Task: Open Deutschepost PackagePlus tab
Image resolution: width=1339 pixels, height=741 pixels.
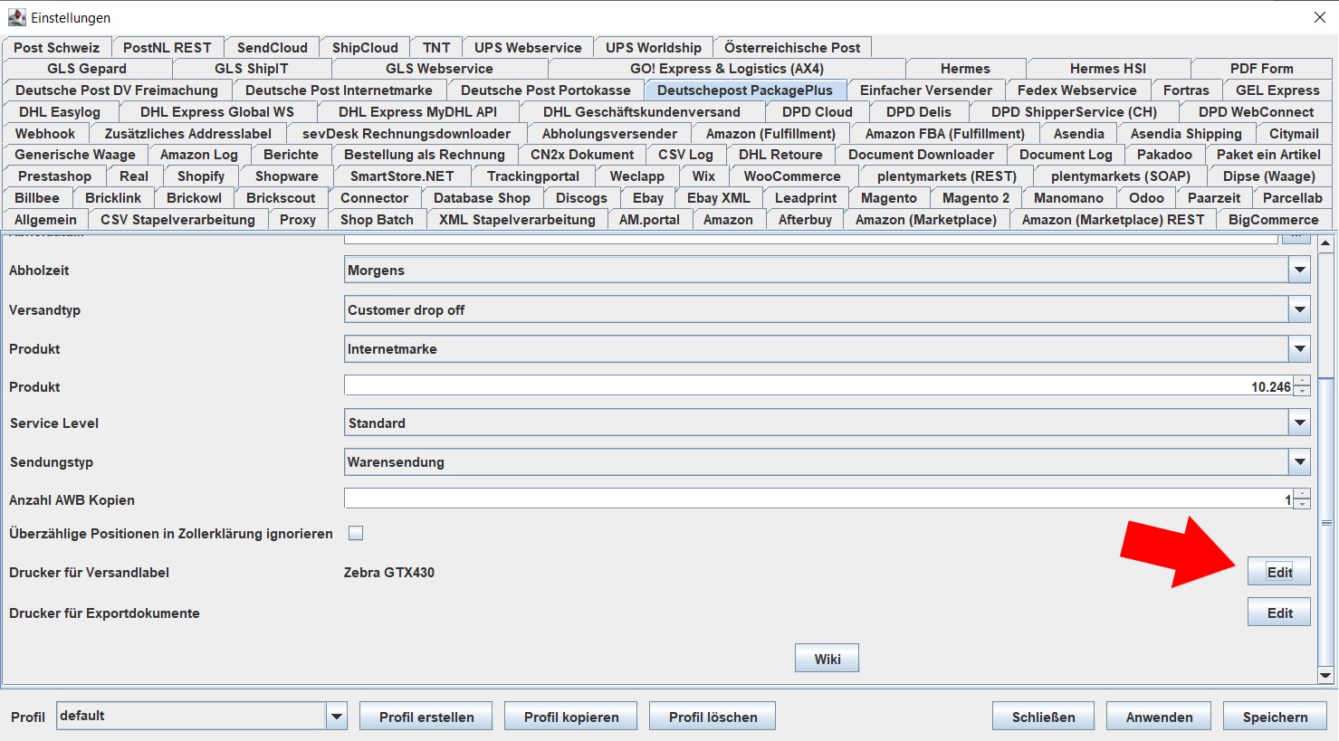Action: (x=744, y=90)
